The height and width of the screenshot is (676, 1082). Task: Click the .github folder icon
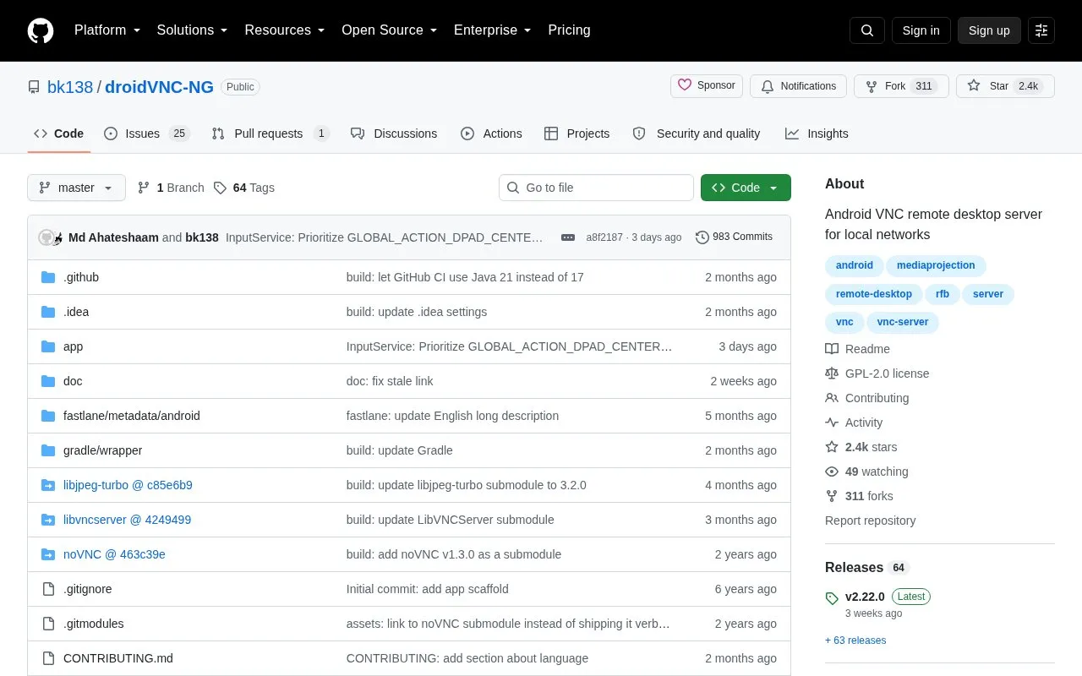click(48, 277)
